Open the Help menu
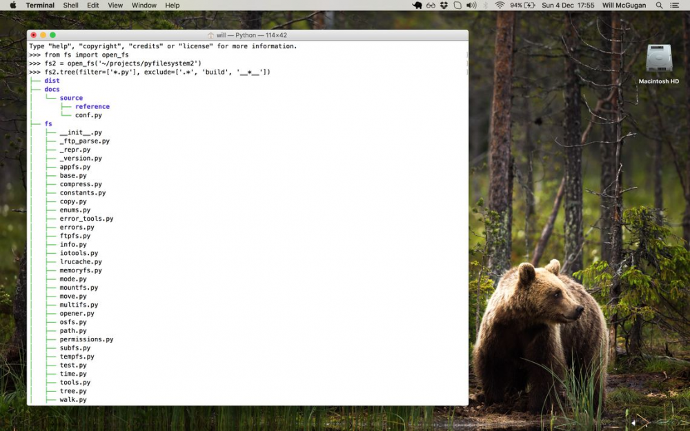The width and height of the screenshot is (690, 431). click(x=172, y=6)
